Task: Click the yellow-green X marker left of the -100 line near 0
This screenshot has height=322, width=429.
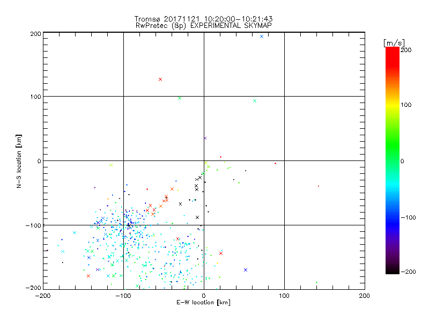Action: pyautogui.click(x=111, y=165)
